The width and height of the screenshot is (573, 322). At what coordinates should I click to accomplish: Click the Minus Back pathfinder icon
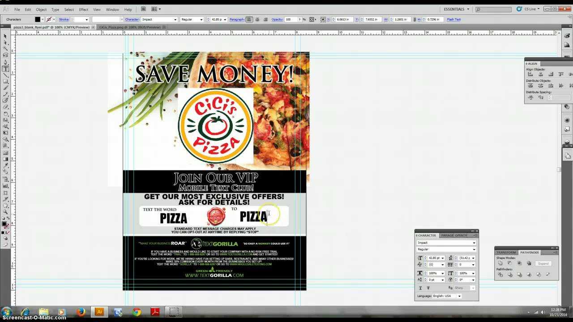pyautogui.click(x=548, y=274)
